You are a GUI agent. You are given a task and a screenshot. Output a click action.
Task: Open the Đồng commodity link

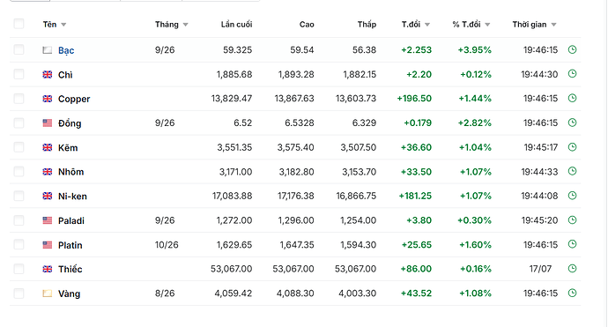coord(70,123)
